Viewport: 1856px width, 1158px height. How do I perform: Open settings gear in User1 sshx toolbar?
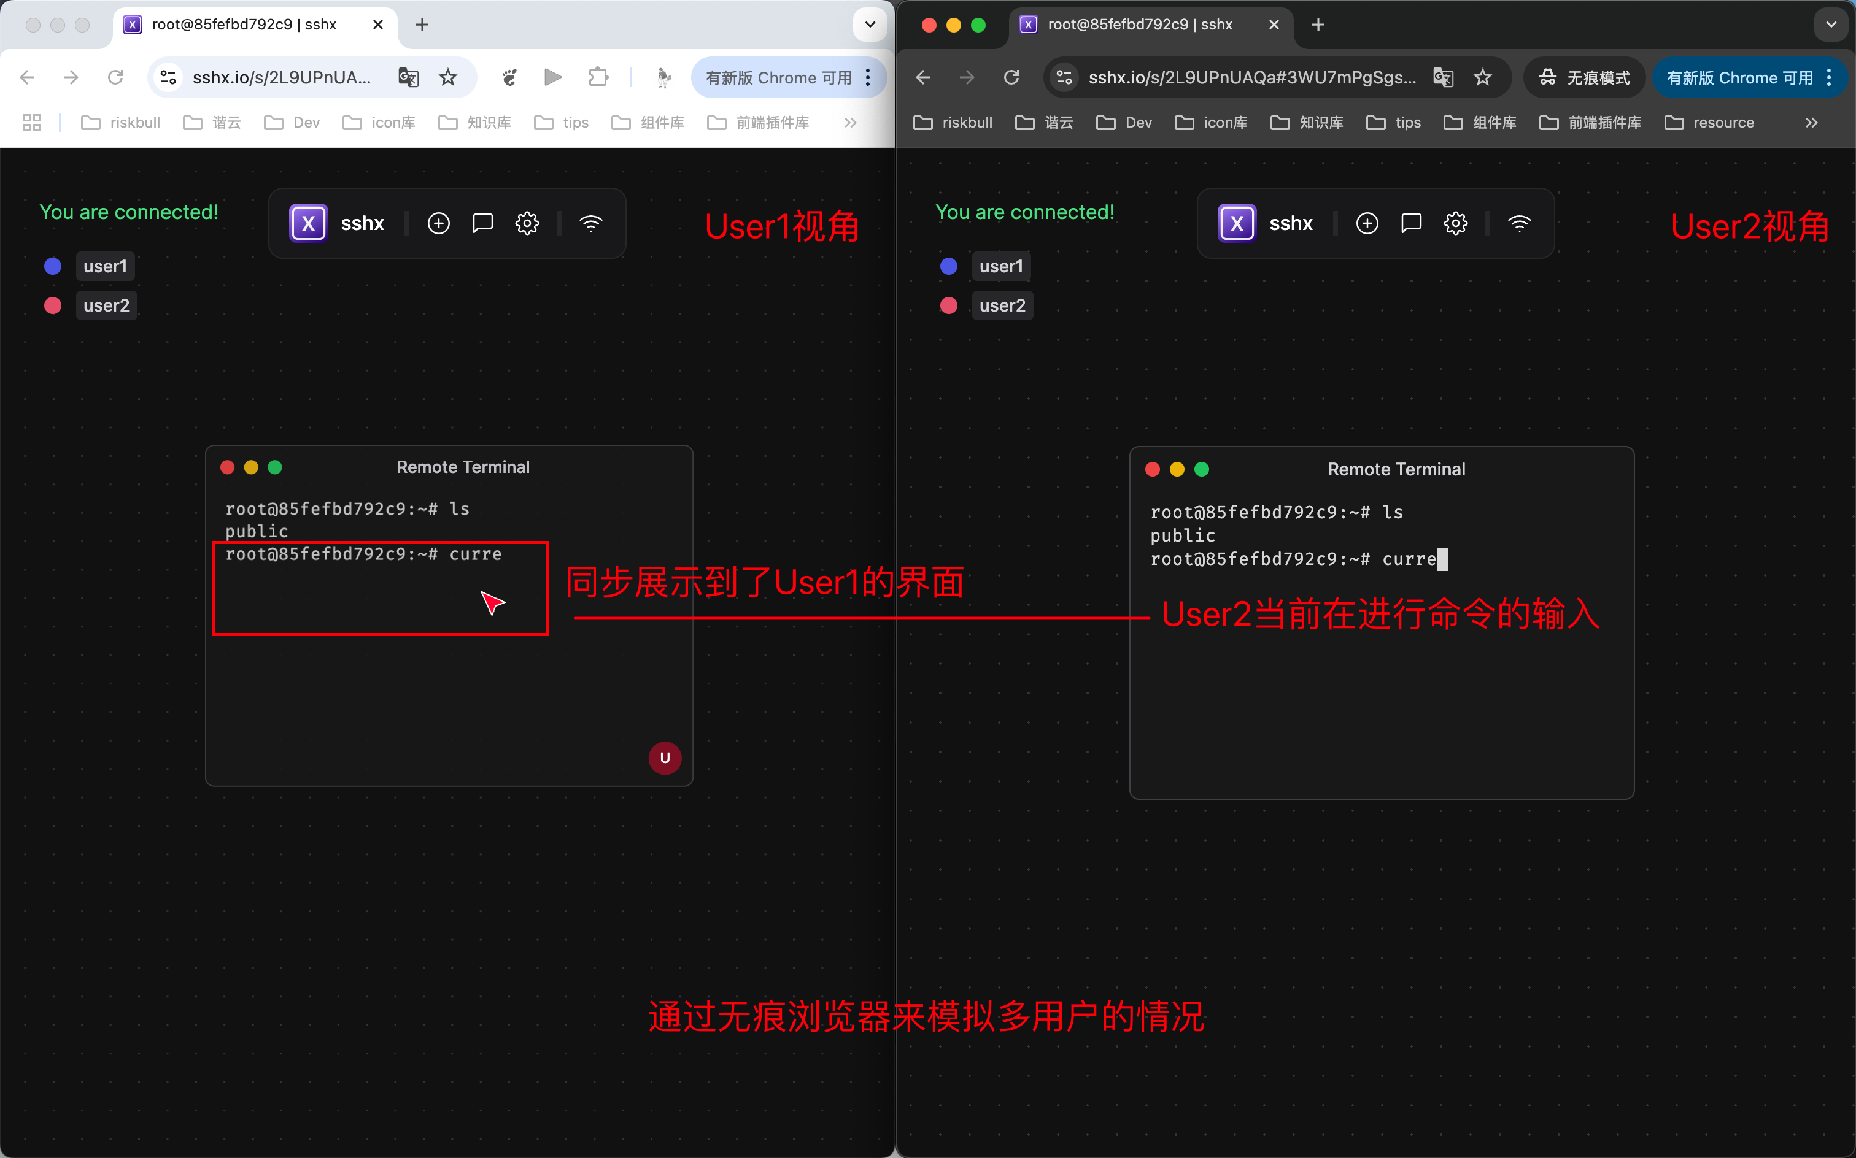[527, 224]
